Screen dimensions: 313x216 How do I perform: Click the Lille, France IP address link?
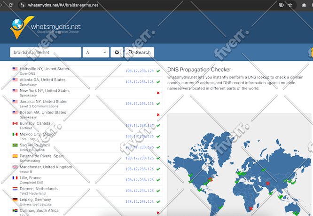140,180
